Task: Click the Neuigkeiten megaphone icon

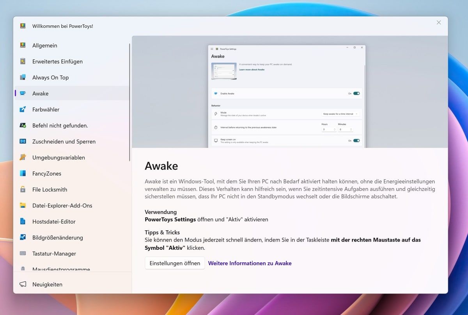Action: 23,284
